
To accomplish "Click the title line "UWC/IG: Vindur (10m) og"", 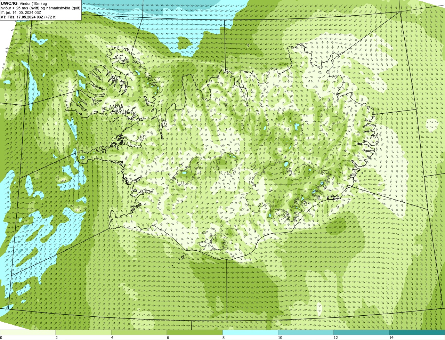I will click(x=24, y=3).
